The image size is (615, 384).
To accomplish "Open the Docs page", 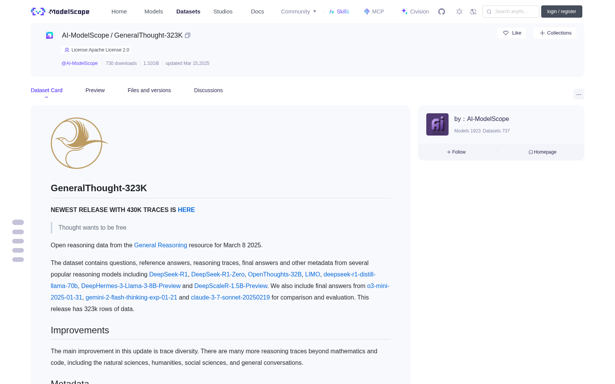I will (258, 12).
